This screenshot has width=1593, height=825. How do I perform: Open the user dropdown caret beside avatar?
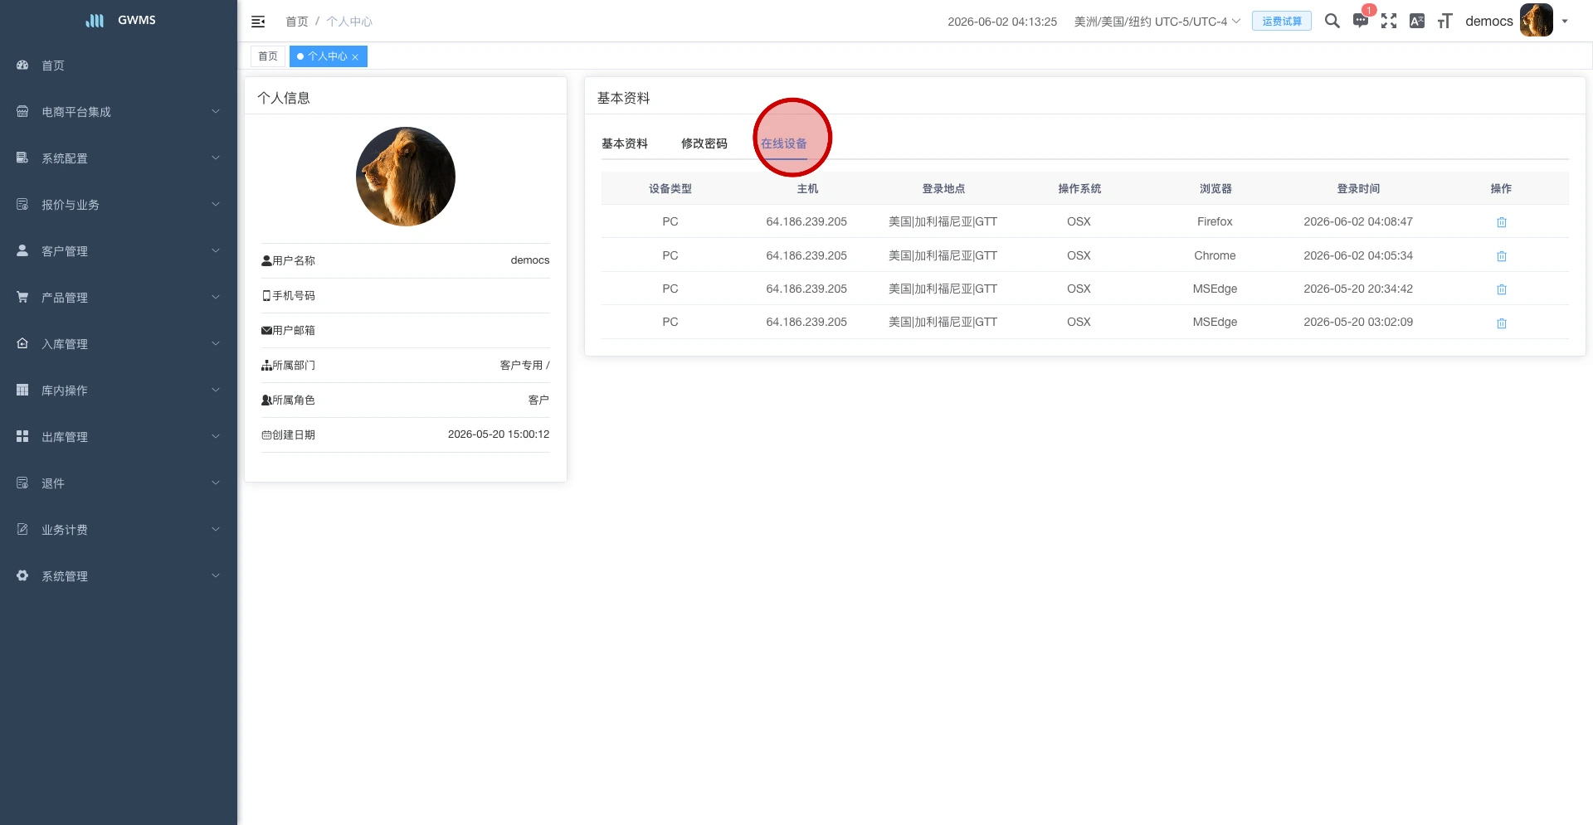1565,22
